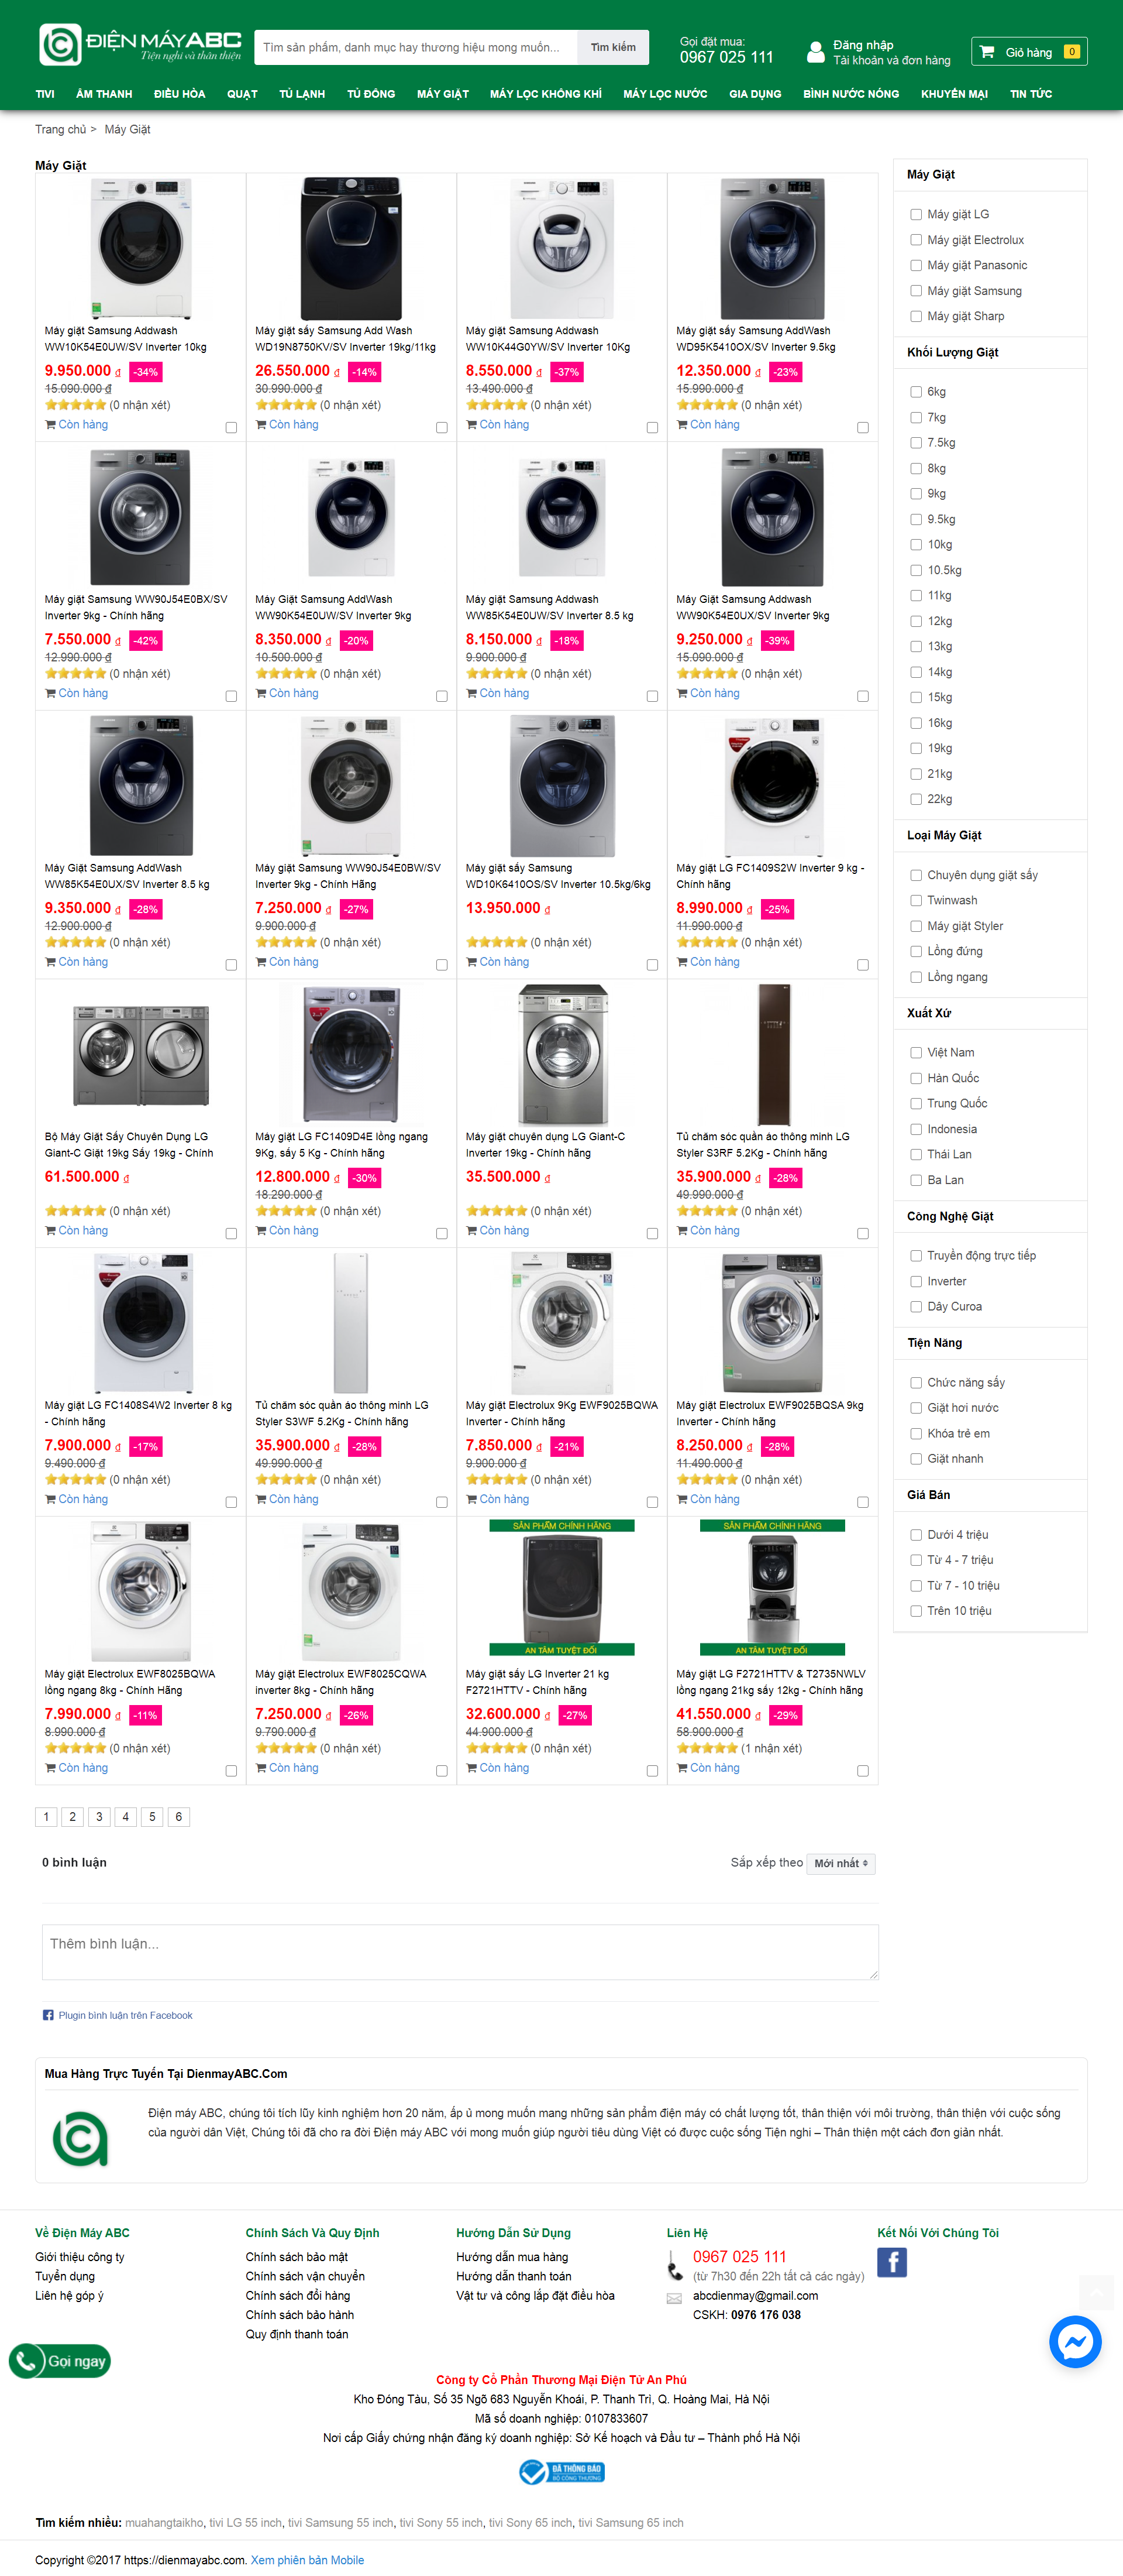Click the Điện Máy ABC logo
The image size is (1123, 2576).
[140, 45]
